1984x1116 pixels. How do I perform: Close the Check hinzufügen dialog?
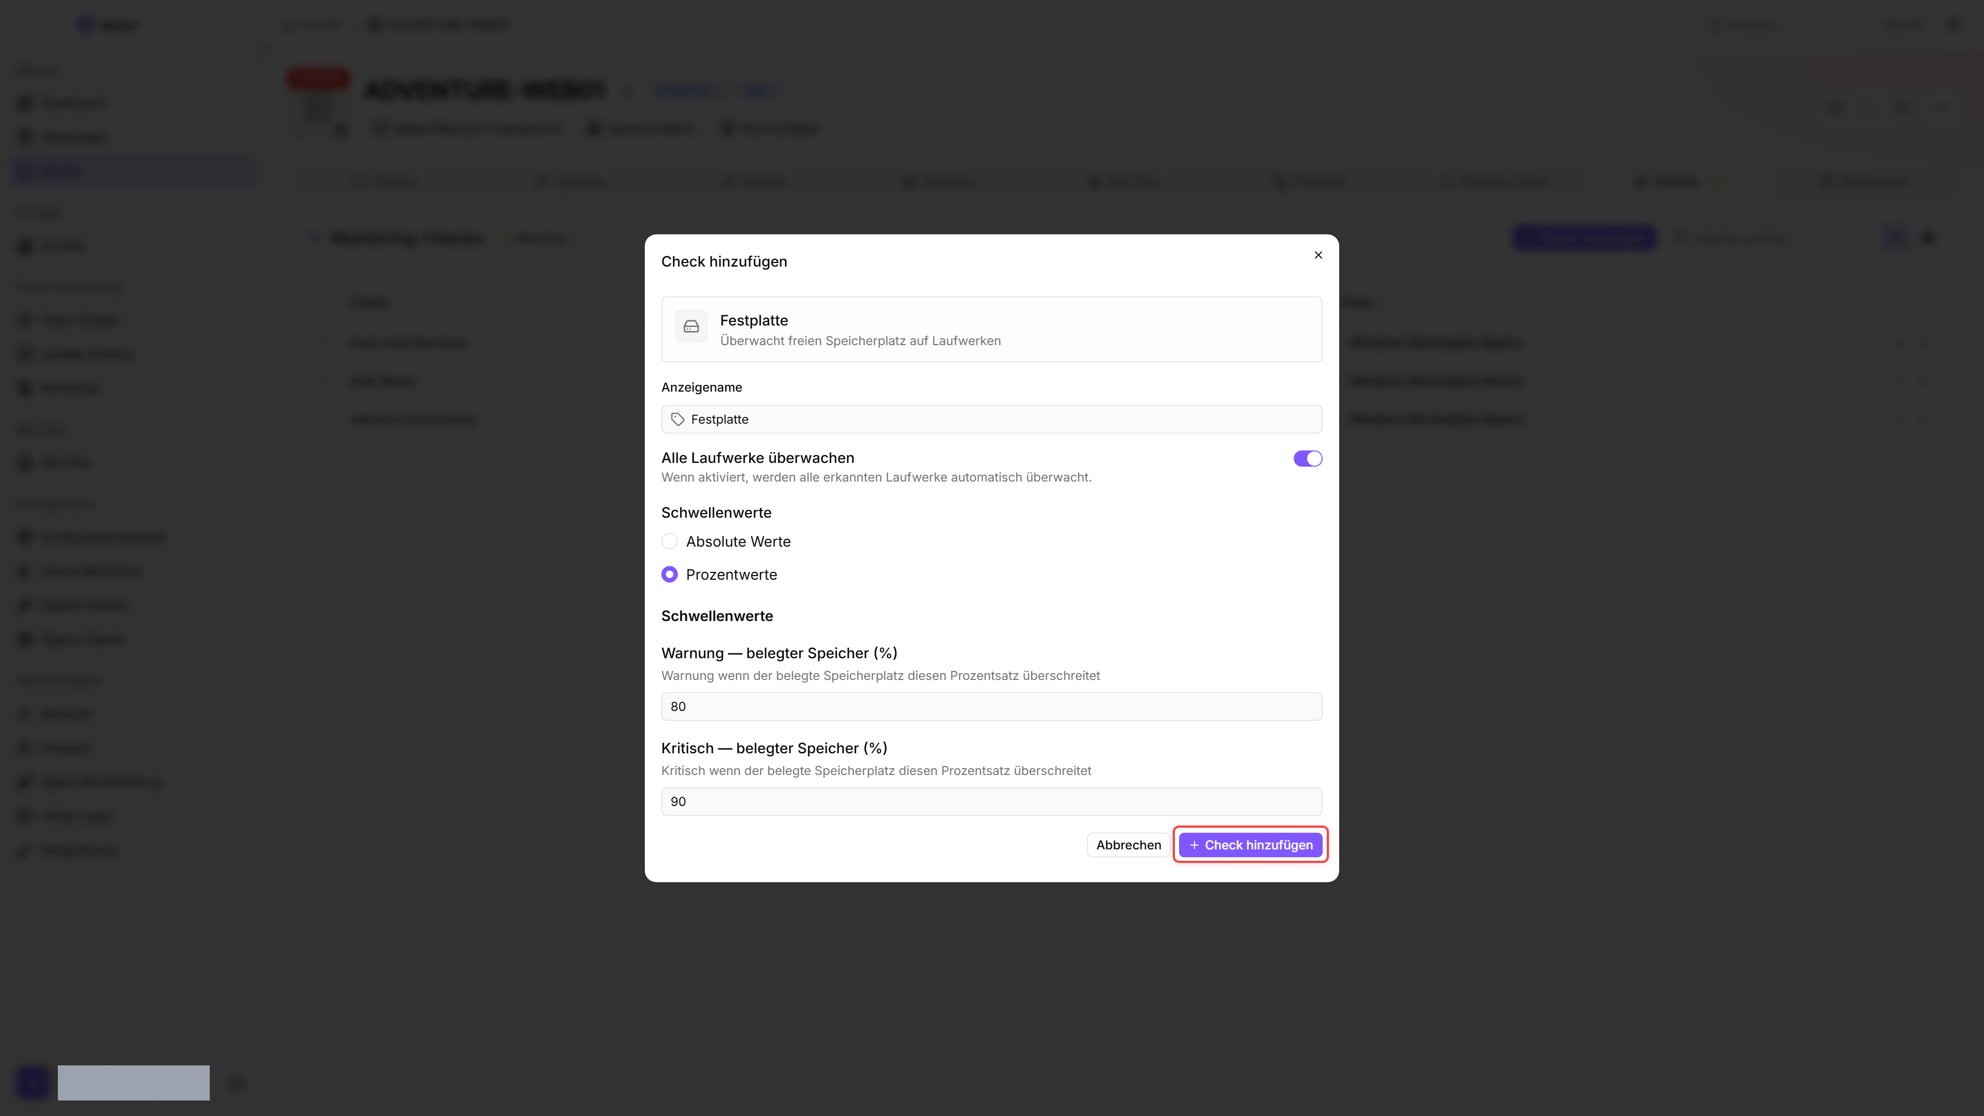pyautogui.click(x=1318, y=255)
